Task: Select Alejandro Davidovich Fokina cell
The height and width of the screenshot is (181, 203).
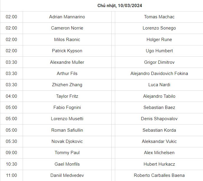Action: [159, 74]
